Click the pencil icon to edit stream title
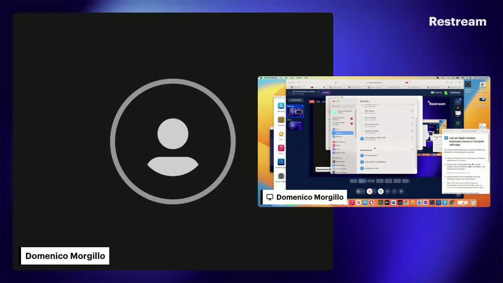Image resolution: width=503 pixels, height=283 pixels. click(x=319, y=92)
